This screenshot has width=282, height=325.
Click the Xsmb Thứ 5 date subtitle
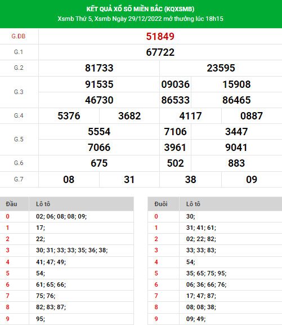point(141,19)
